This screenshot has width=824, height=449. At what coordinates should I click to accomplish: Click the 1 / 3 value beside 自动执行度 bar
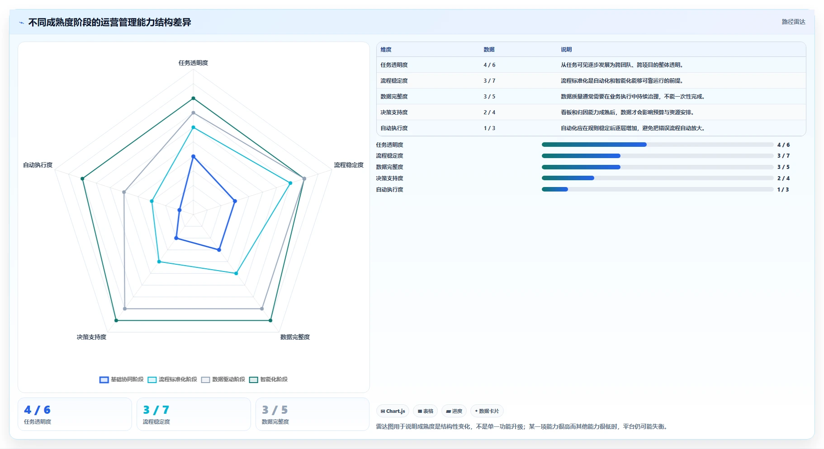pyautogui.click(x=783, y=190)
